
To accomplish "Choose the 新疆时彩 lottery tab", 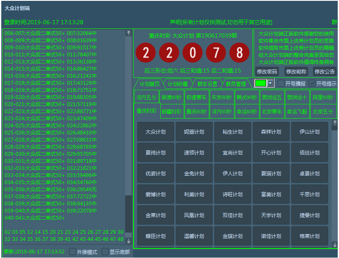I will 172,111.
